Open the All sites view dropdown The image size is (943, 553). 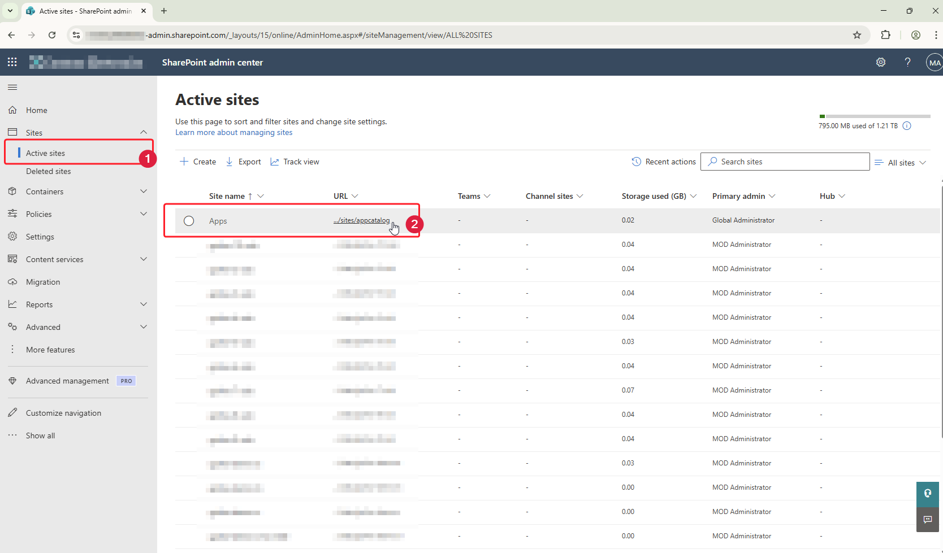(x=901, y=162)
